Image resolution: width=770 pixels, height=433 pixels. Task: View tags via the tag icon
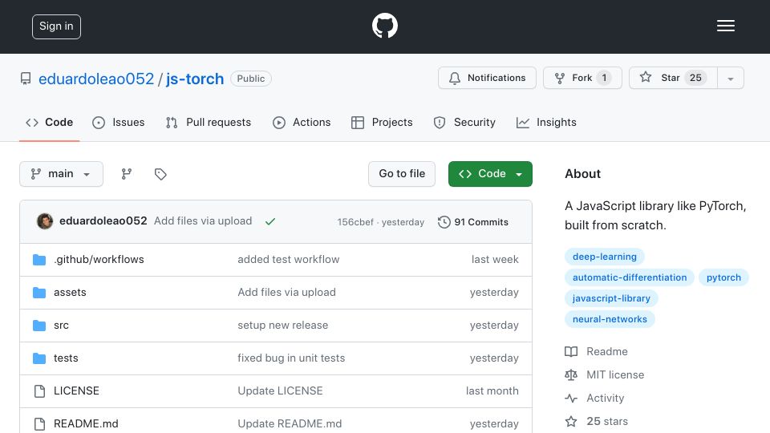[x=160, y=174]
